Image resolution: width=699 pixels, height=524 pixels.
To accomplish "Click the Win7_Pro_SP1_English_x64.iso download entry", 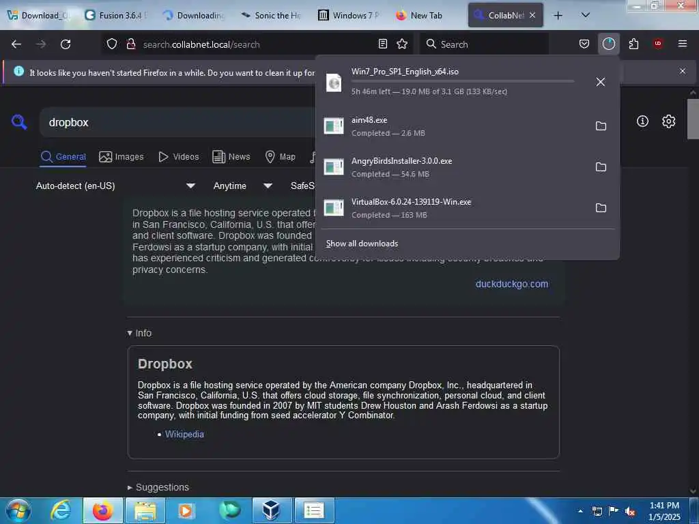I will [x=467, y=82].
